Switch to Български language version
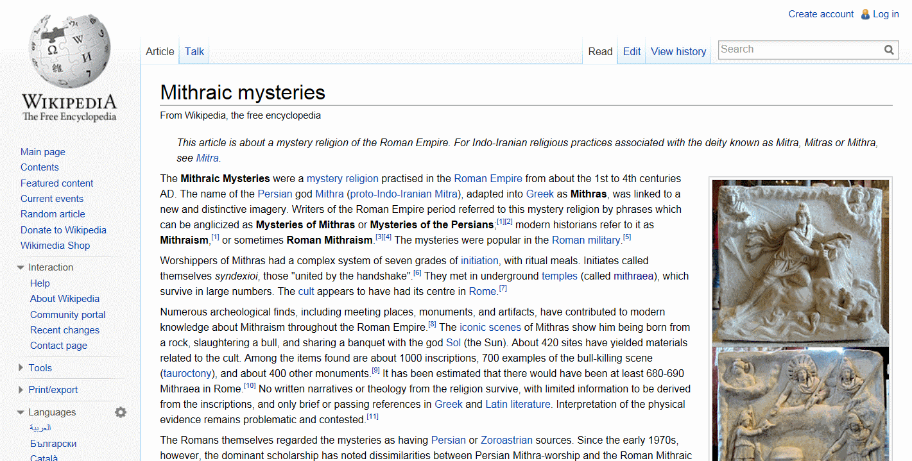Viewport: 912px width, 461px height. pos(53,444)
